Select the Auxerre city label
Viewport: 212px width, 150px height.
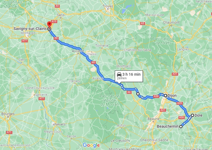coord(78,51)
